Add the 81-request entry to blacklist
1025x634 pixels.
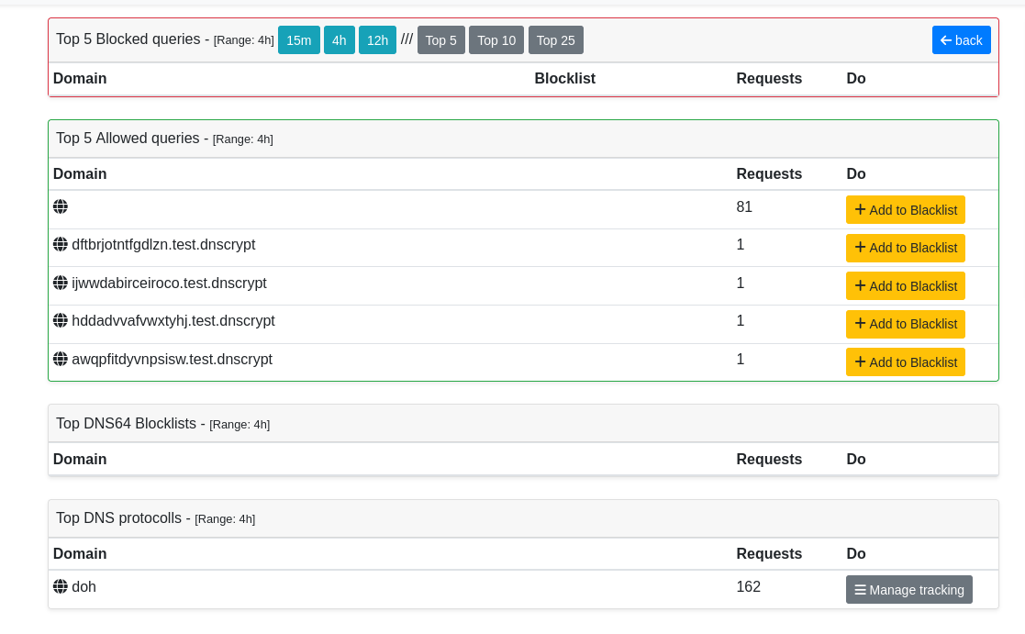(x=905, y=210)
